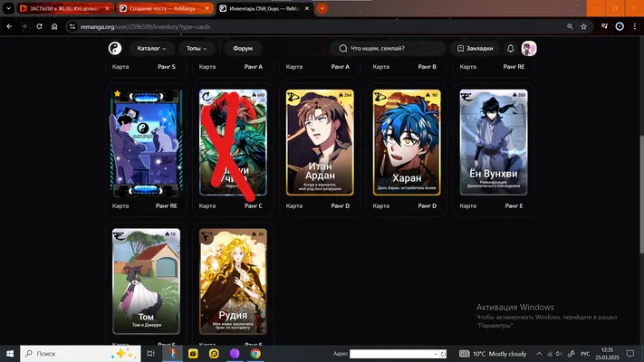Reload the page
Viewport: 644px width, 362px height.
[x=39, y=26]
